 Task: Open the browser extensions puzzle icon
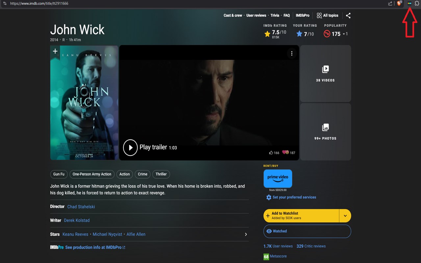pos(417,3)
